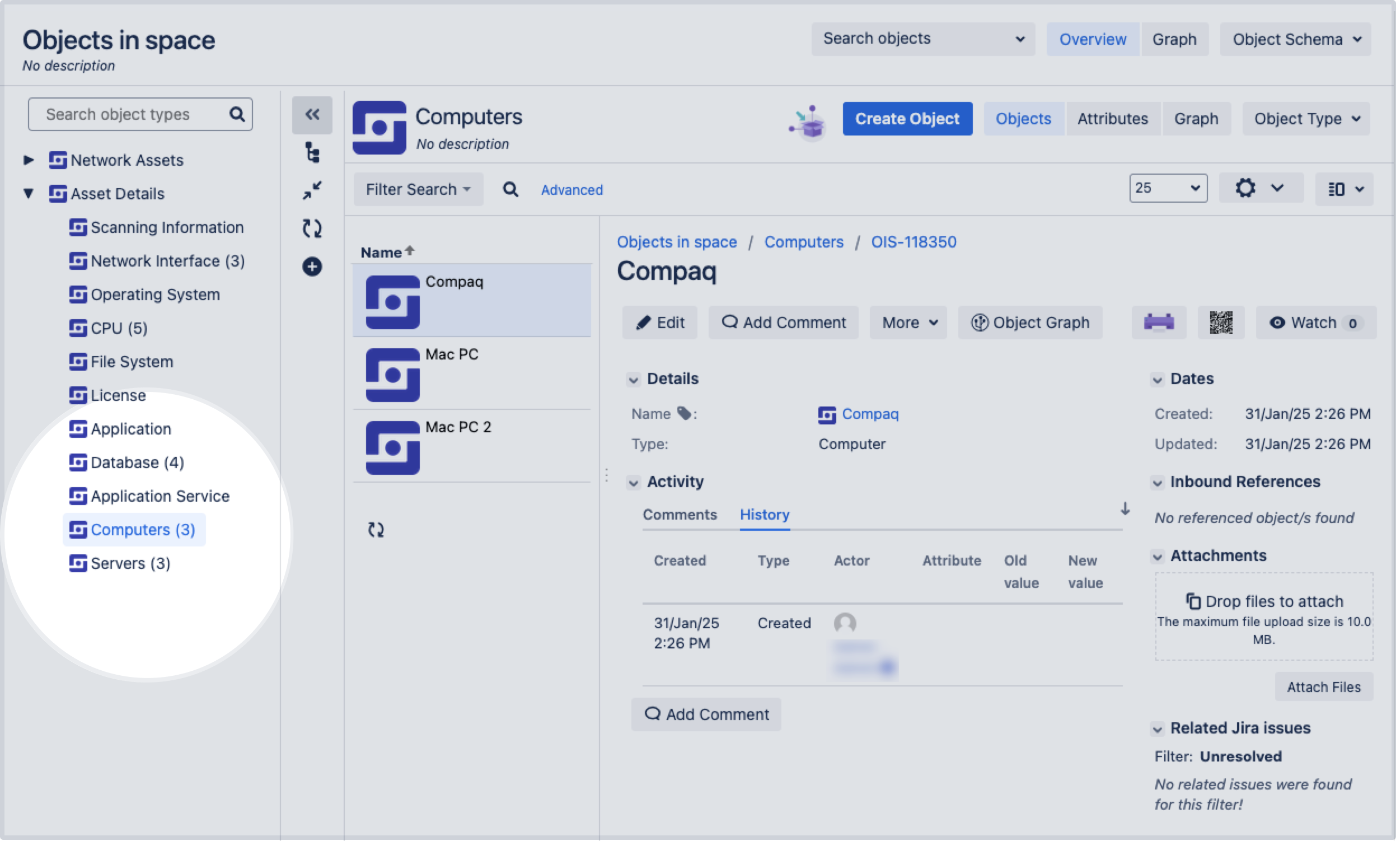Image resolution: width=1396 pixels, height=841 pixels.
Task: Click the QR code icon on toolbar
Action: [1220, 322]
